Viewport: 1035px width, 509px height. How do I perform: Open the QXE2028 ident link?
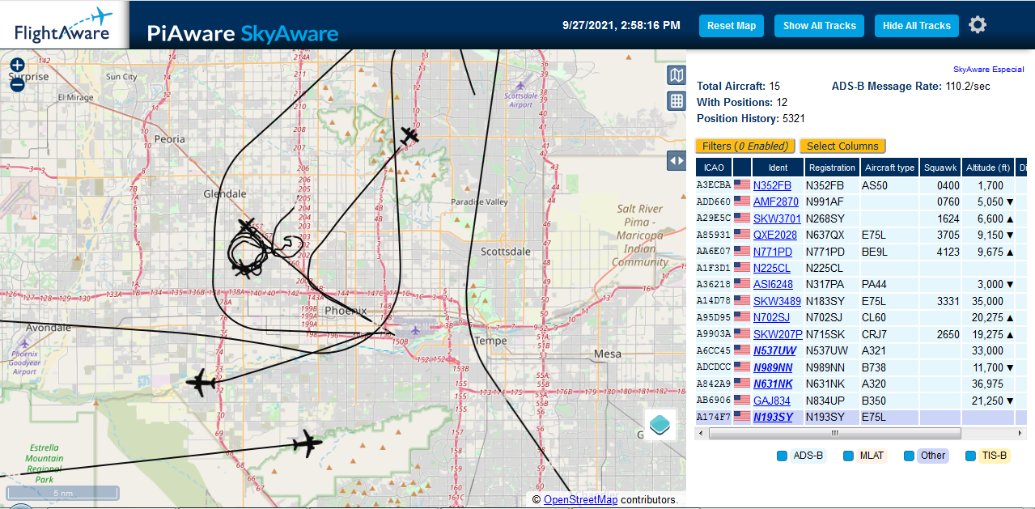click(776, 235)
